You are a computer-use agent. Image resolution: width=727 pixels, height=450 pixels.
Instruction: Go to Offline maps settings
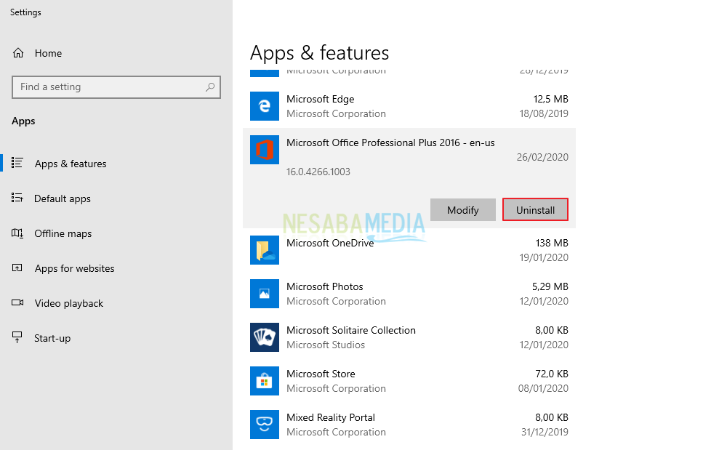coord(63,233)
